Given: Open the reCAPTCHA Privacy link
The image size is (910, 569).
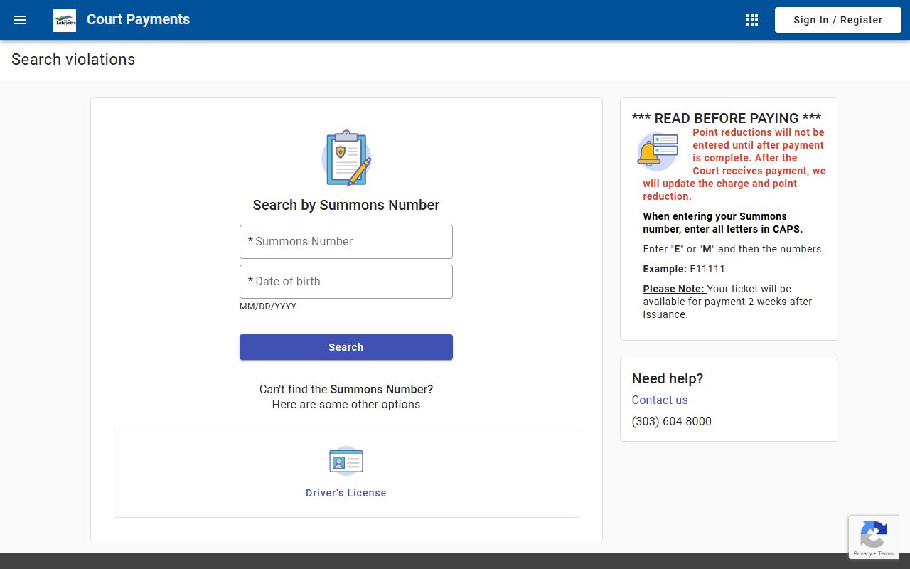Looking at the screenshot, I should (x=862, y=553).
